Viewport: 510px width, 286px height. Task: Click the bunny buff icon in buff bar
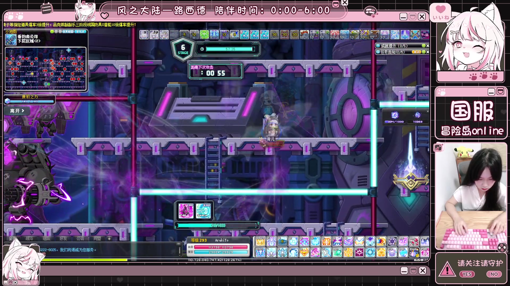[144, 35]
